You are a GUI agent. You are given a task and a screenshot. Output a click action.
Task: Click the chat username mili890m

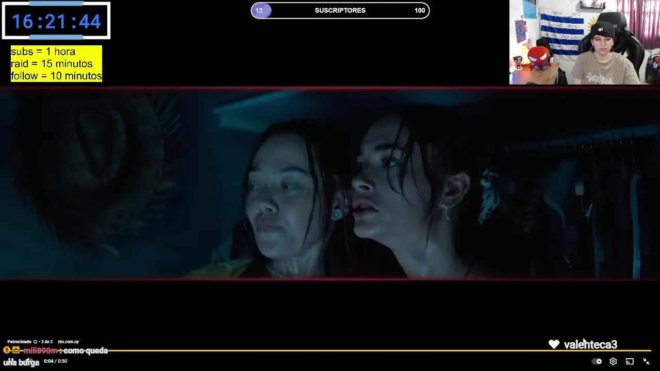tap(40, 350)
